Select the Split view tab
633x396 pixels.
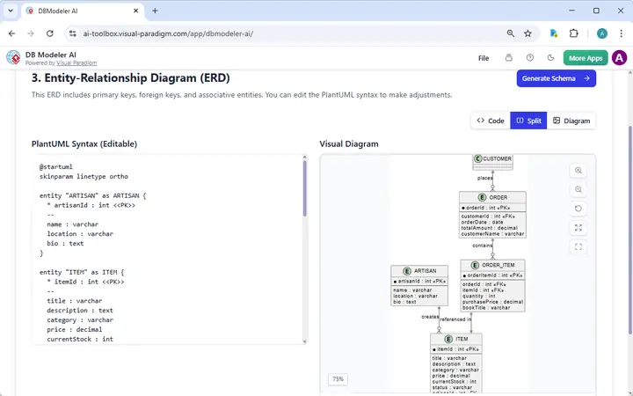pos(528,121)
